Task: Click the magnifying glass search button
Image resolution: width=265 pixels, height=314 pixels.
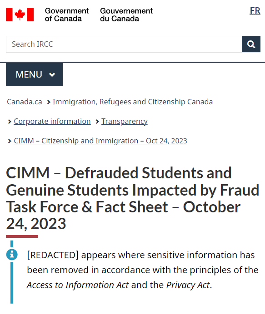Action: click(x=251, y=44)
